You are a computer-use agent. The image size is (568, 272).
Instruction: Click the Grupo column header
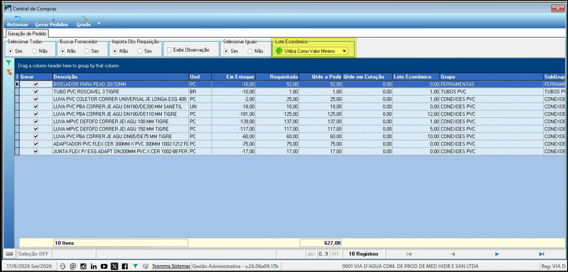point(491,77)
